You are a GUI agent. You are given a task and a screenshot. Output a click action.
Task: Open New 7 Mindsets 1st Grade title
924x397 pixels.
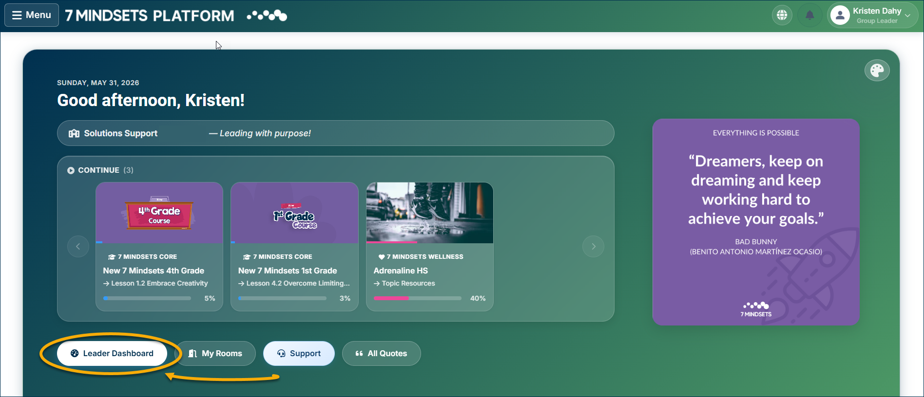288,271
